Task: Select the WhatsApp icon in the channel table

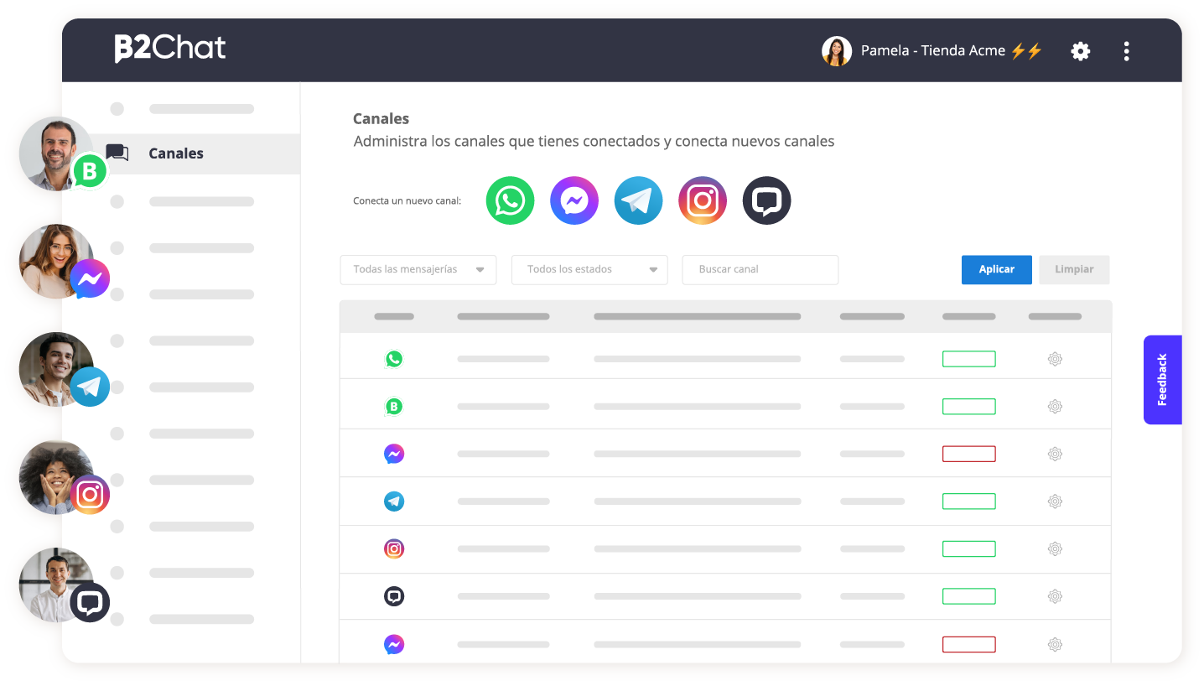Action: (x=394, y=359)
